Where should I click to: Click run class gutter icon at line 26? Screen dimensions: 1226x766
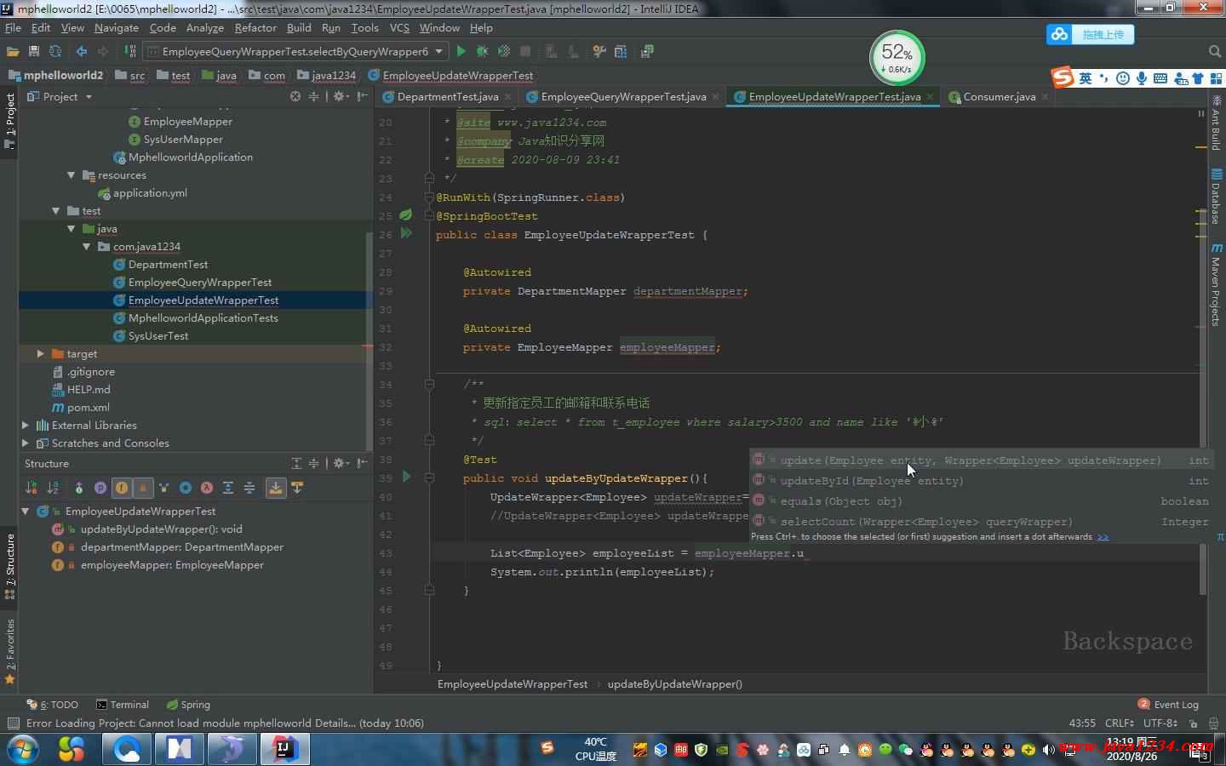pyautogui.click(x=406, y=233)
